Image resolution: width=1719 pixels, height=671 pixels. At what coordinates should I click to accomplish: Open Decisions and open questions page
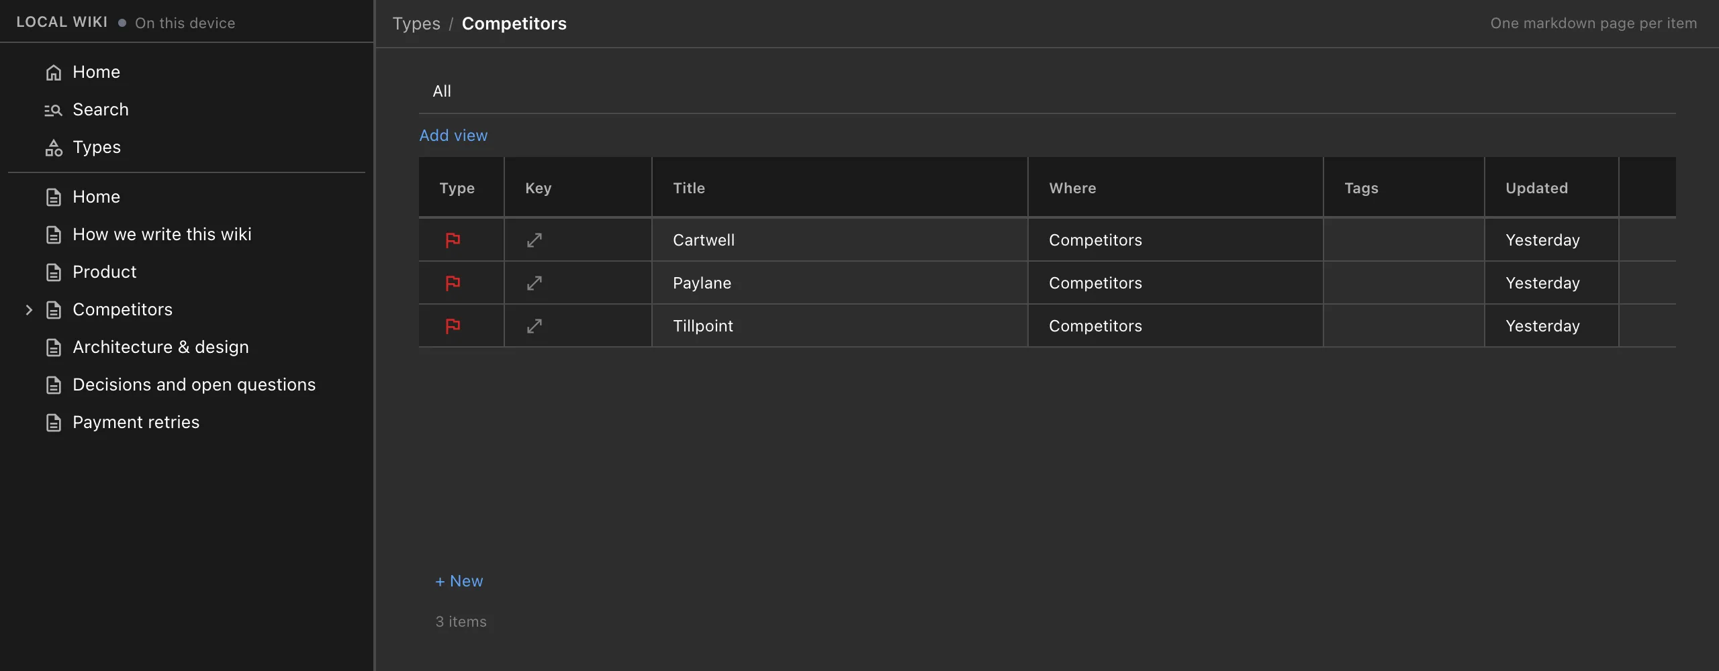click(194, 384)
